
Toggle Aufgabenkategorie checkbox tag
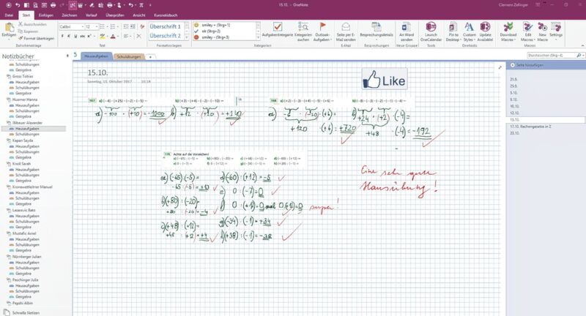277,31
